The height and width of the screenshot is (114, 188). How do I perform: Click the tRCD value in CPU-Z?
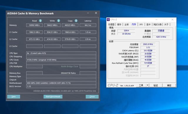click(x=148, y=54)
